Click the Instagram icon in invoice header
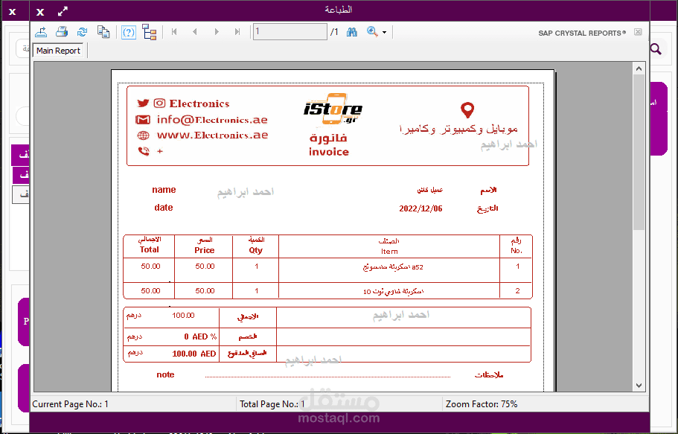678x434 pixels. 159,103
